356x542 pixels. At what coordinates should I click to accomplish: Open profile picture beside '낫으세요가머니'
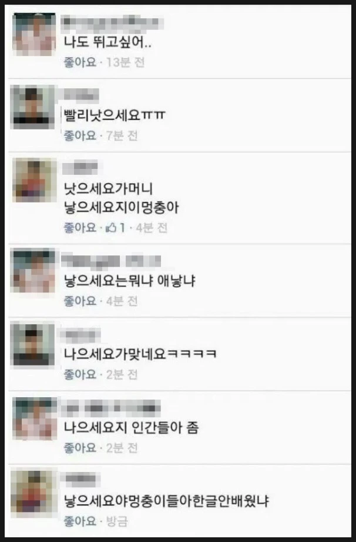pyautogui.click(x=34, y=180)
